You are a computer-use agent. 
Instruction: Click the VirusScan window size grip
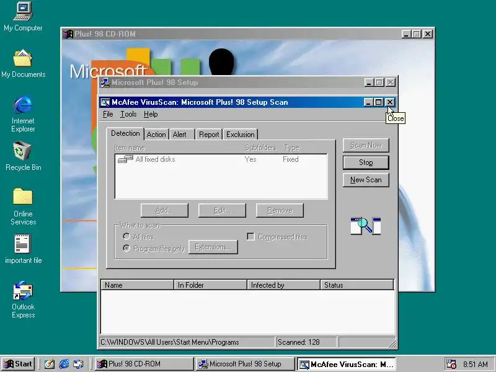click(392, 344)
